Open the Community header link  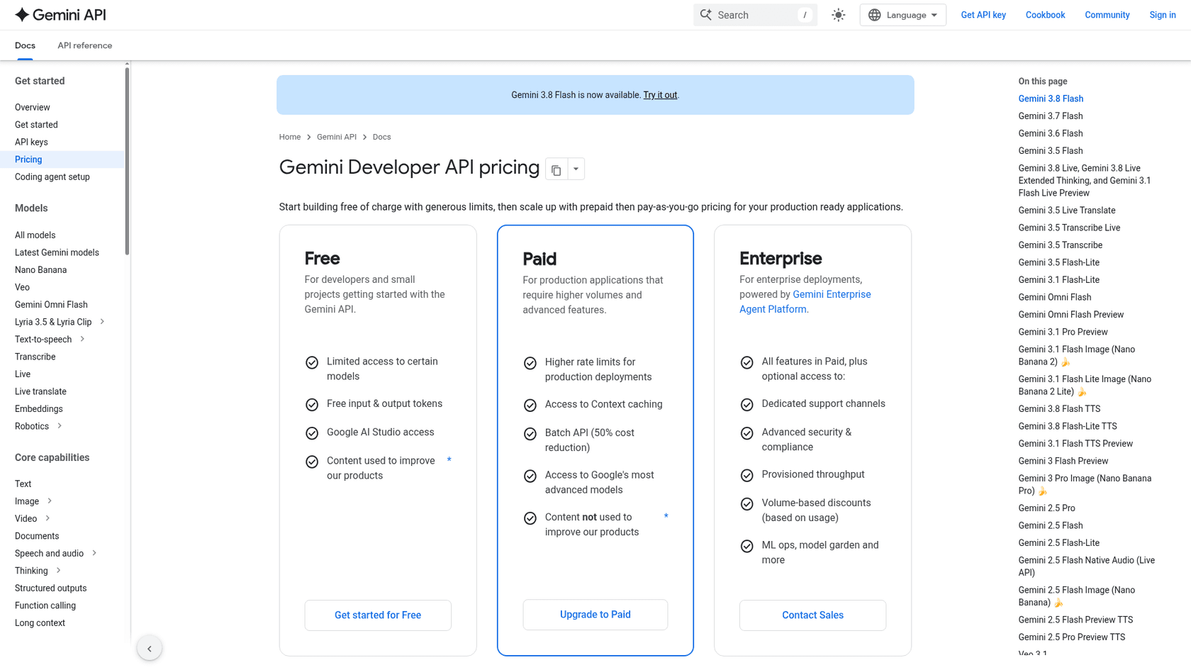point(1107,15)
